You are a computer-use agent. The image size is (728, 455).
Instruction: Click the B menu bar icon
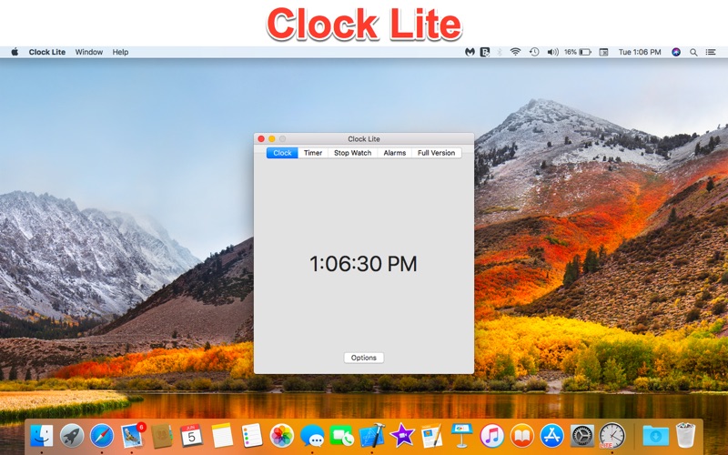coord(485,52)
